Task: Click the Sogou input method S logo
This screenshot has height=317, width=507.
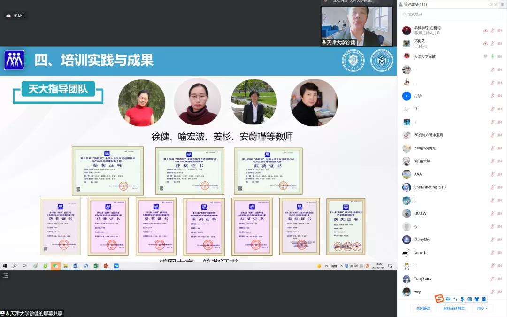Action: tap(439, 299)
